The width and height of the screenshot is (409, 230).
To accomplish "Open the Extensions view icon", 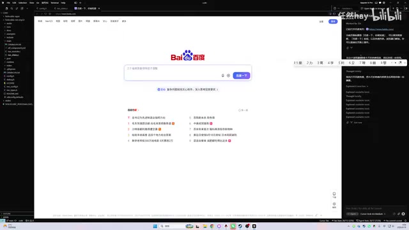I will 22,8.
